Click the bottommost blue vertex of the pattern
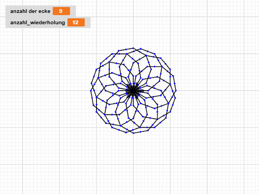259x194 pixels. (133, 133)
